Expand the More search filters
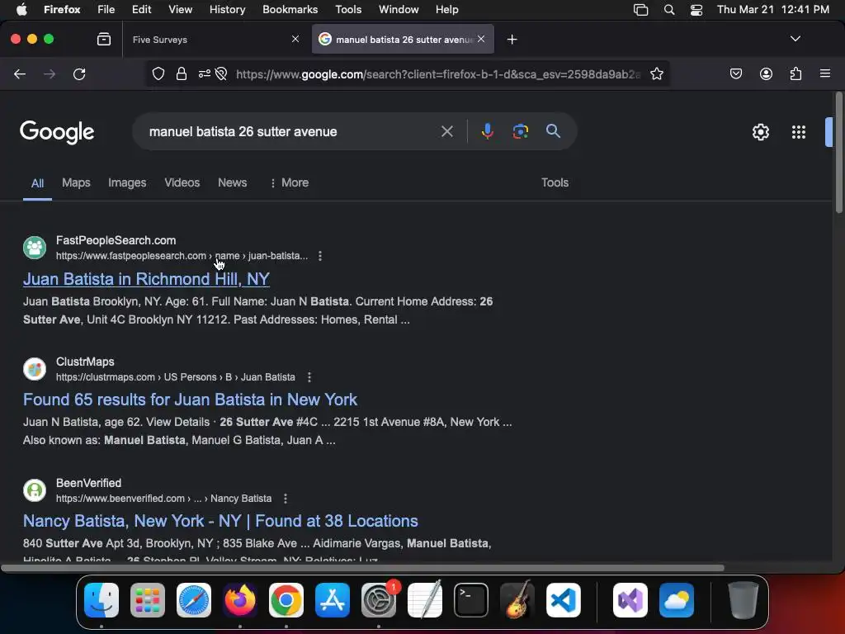This screenshot has width=845, height=634. [x=290, y=182]
